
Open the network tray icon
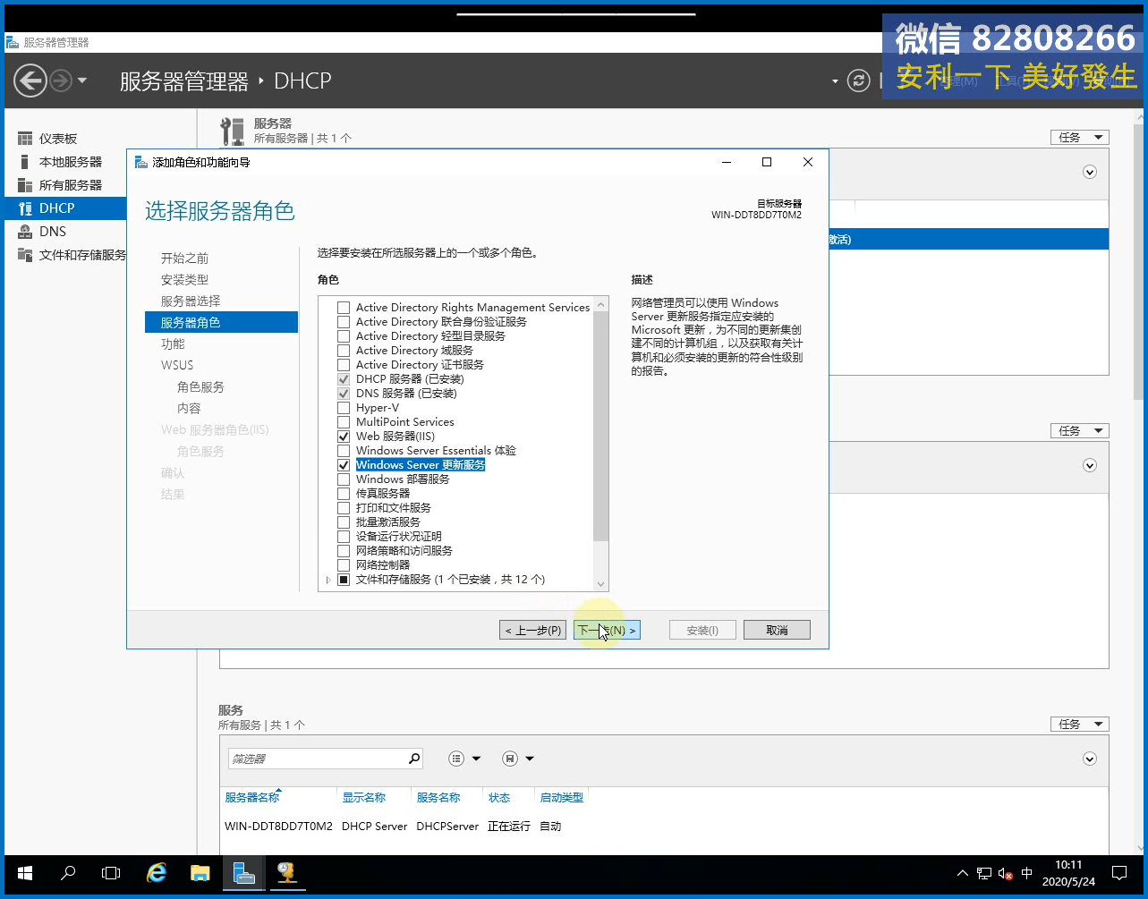[984, 873]
